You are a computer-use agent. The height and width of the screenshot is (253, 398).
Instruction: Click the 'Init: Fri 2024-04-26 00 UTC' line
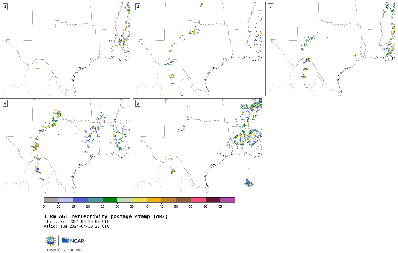[78, 222]
